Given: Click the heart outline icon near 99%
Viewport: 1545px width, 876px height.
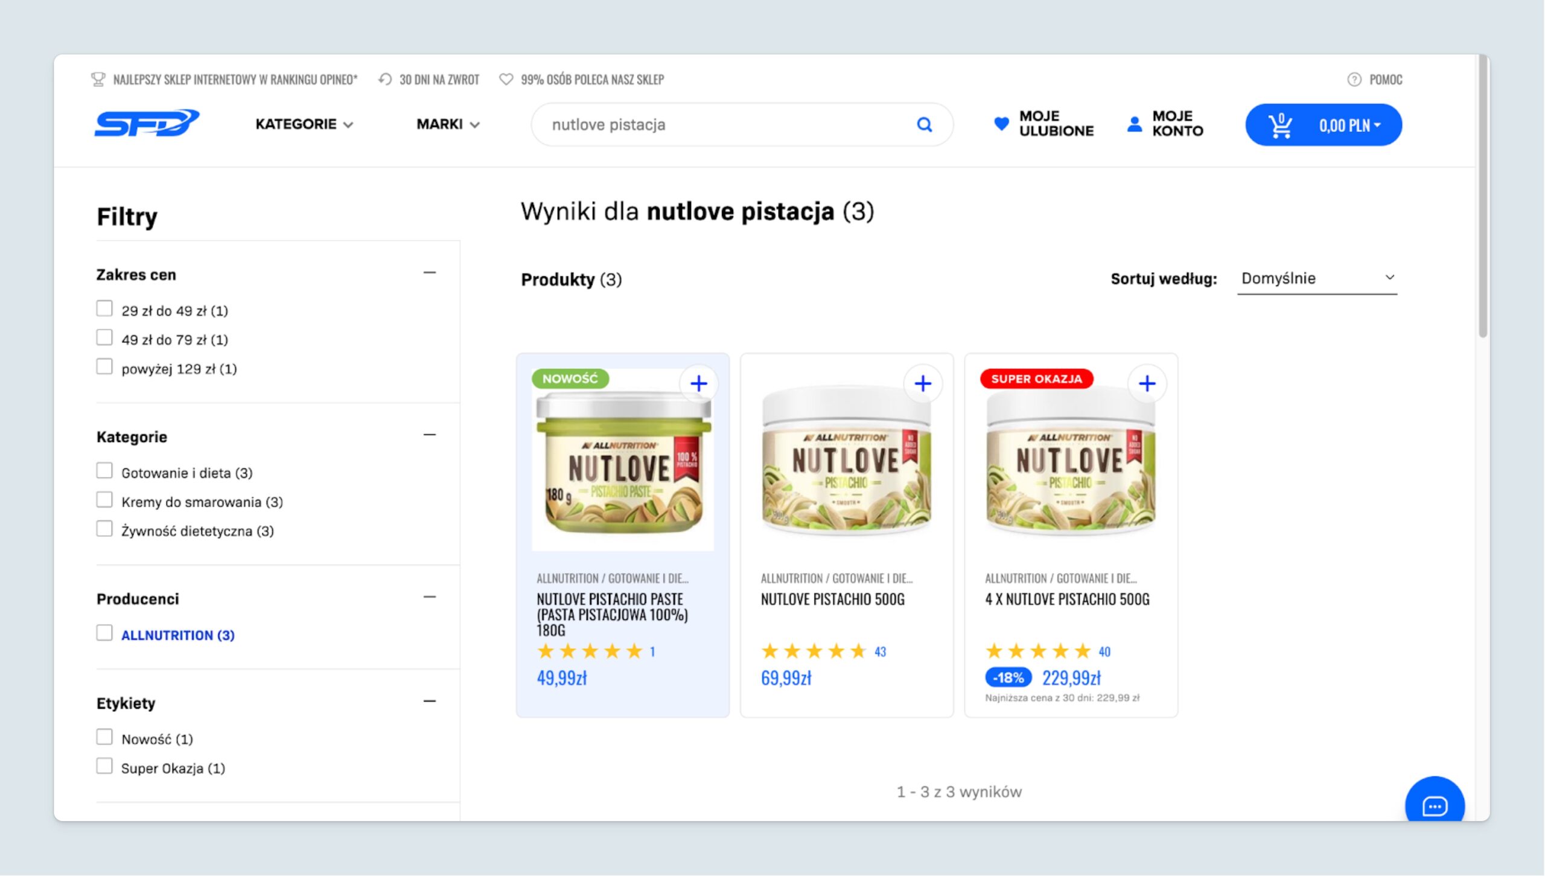Looking at the screenshot, I should (x=506, y=79).
